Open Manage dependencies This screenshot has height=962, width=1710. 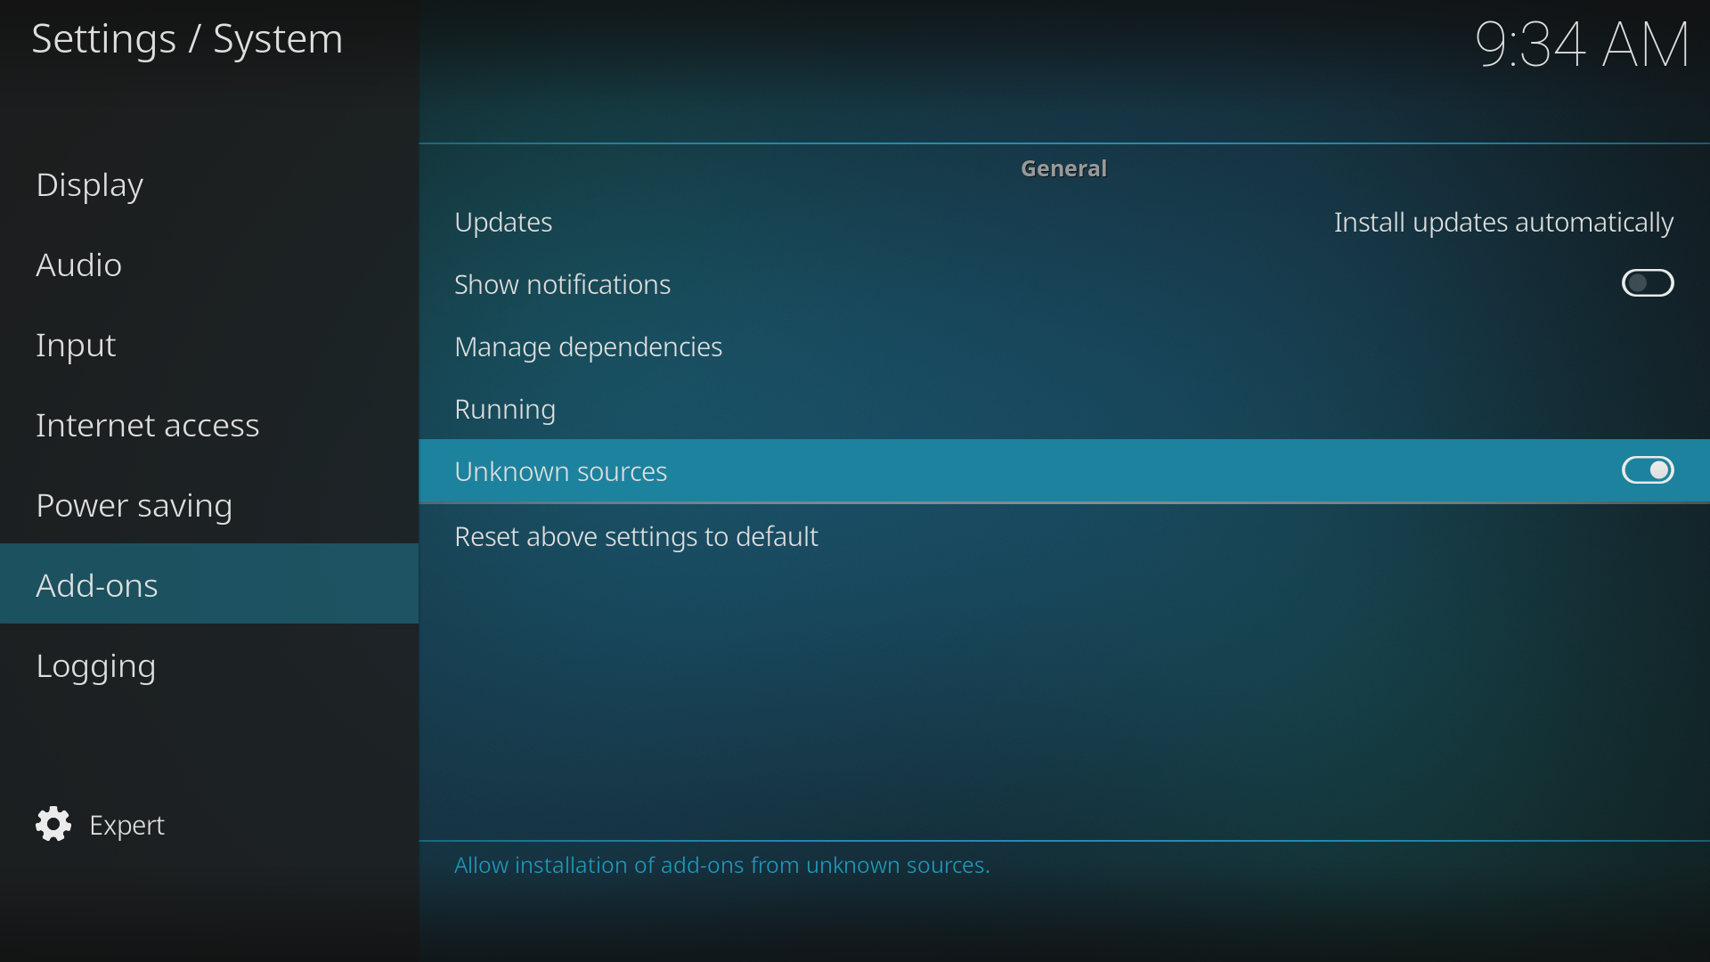tap(588, 346)
